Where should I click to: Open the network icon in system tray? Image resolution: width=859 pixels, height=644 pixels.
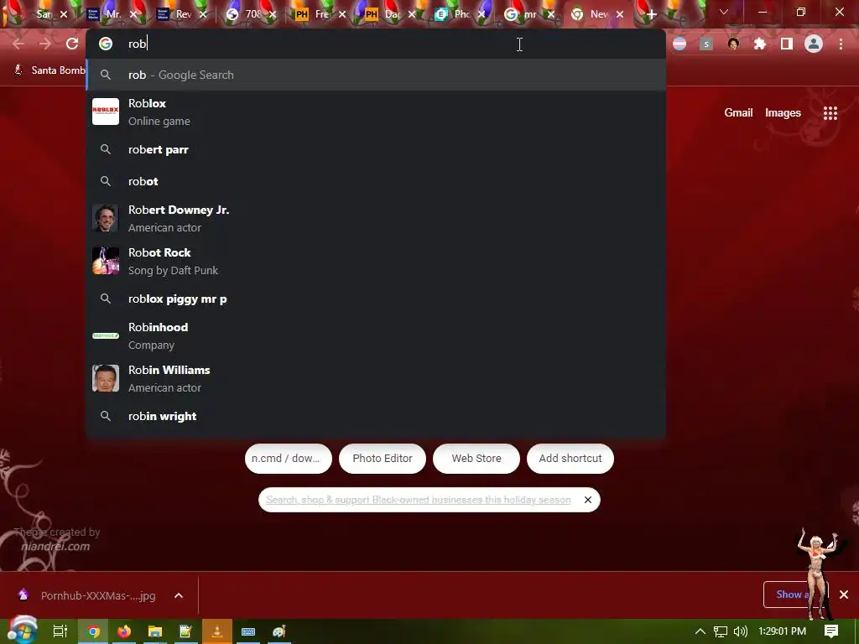coord(721,631)
